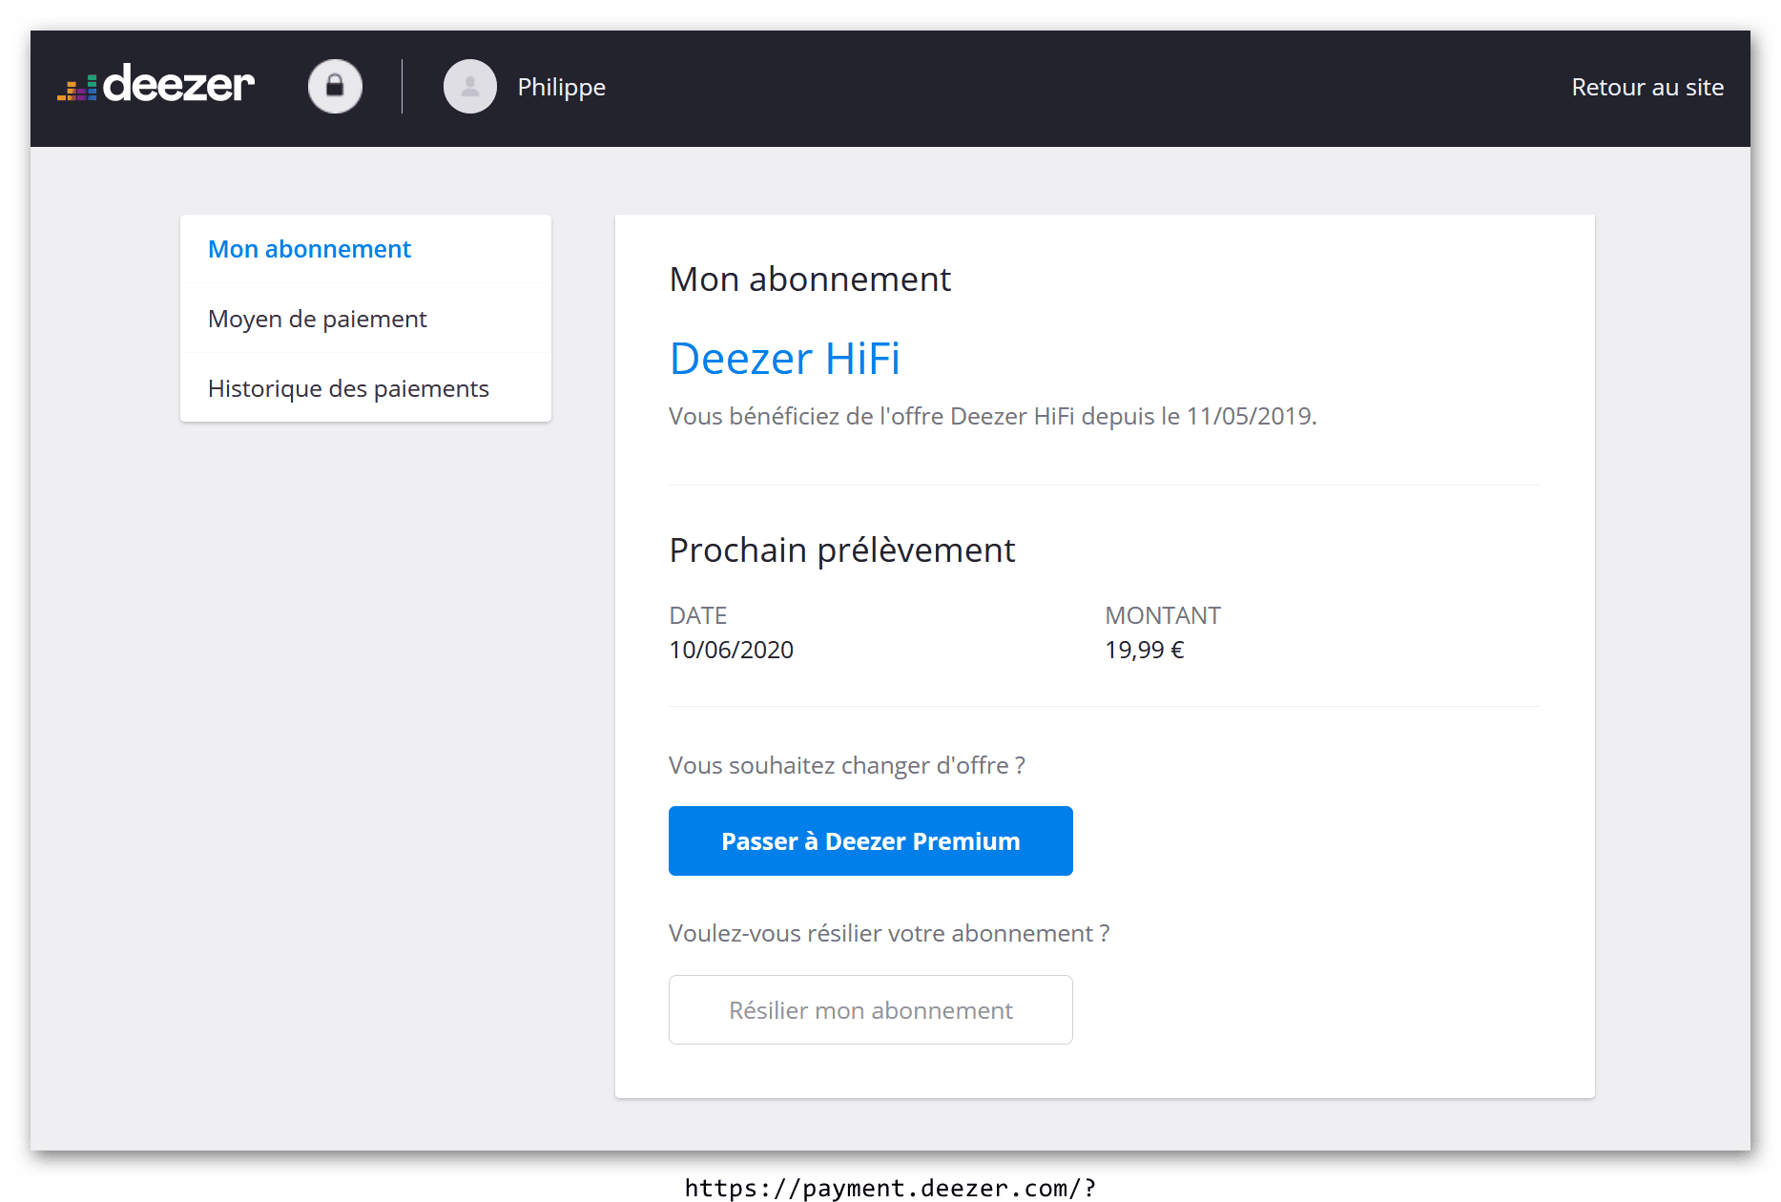Click the Mon abonnement page heading
Image resolution: width=1781 pixels, height=1202 pixels.
pyautogui.click(x=810, y=279)
